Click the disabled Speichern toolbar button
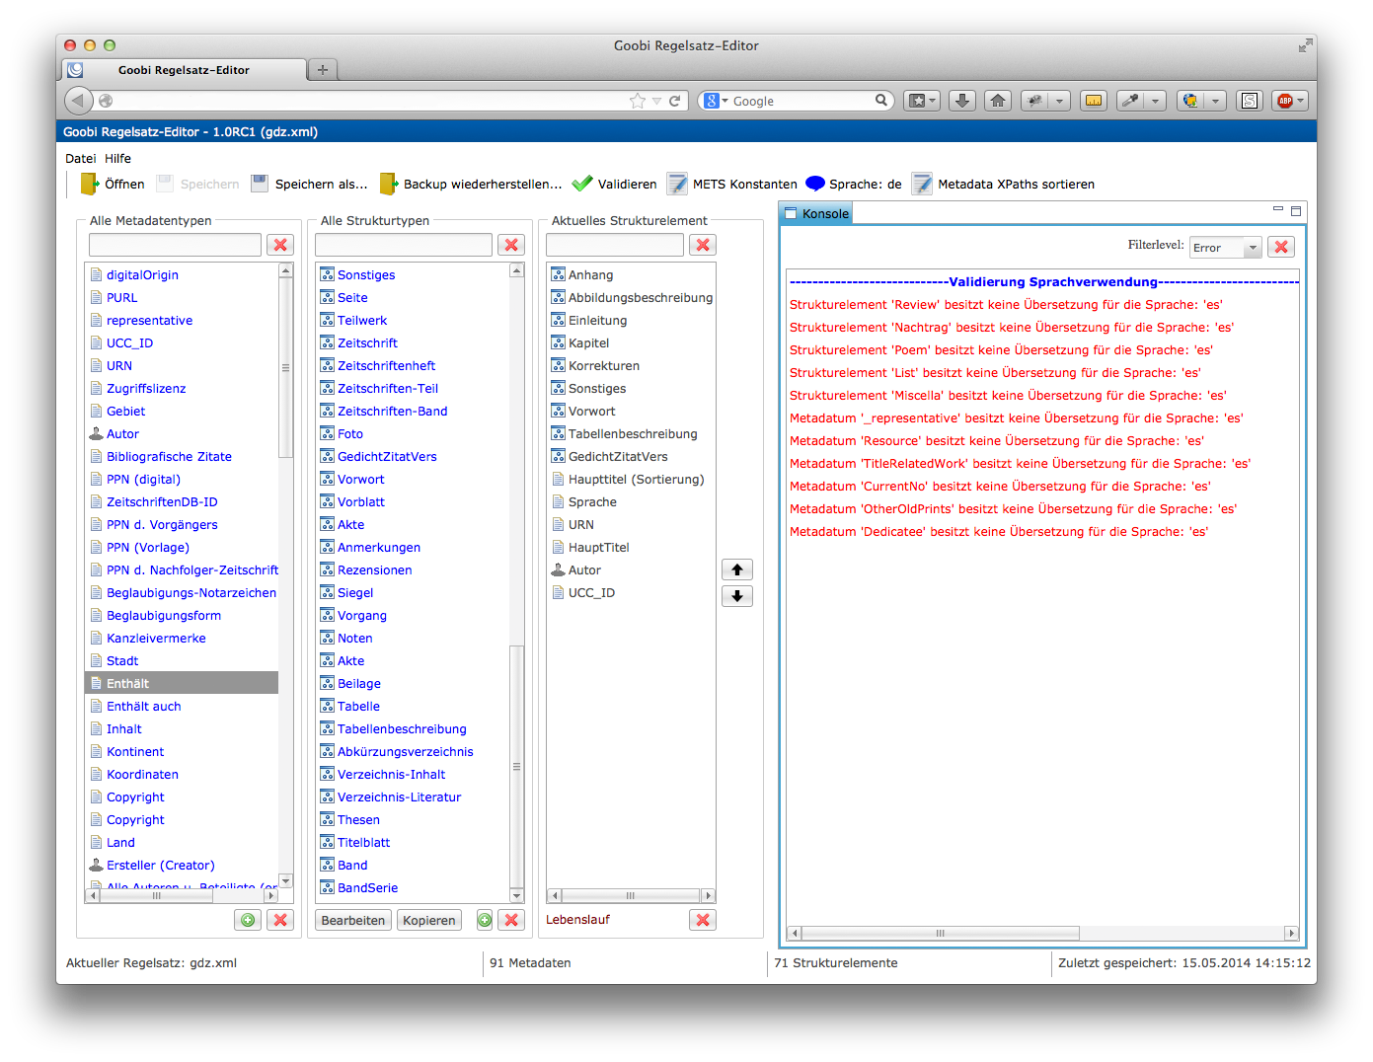Image resolution: width=1373 pixels, height=1062 pixels. click(x=198, y=184)
